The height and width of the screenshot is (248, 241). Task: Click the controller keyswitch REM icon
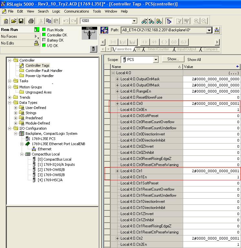pyautogui.click(x=89, y=33)
